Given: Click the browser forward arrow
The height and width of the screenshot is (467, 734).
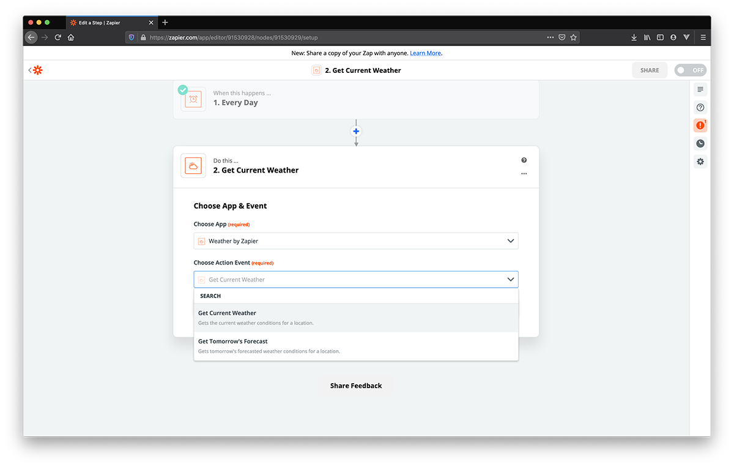Looking at the screenshot, I should click(45, 37).
